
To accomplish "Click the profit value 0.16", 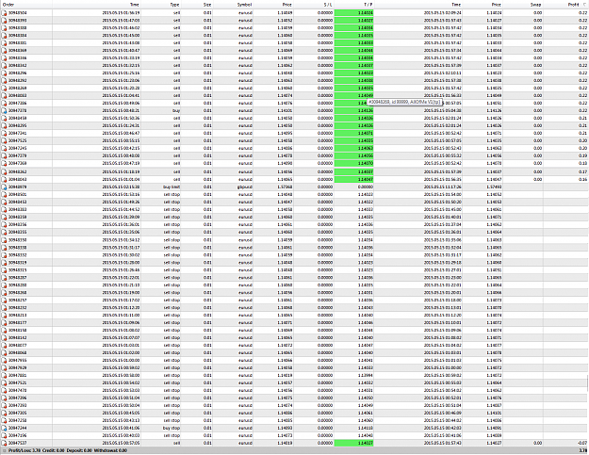I will tap(582, 179).
